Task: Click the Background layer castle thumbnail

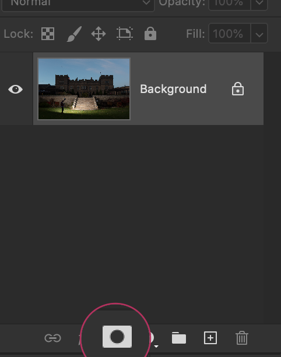Action: pos(84,89)
